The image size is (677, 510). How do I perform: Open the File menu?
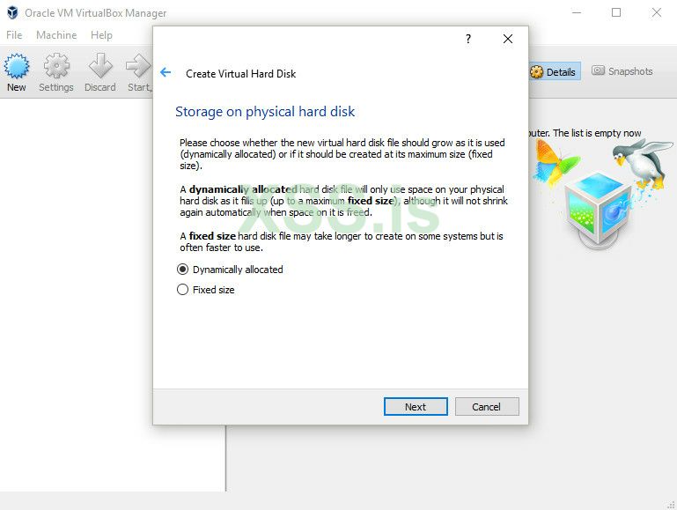[14, 35]
